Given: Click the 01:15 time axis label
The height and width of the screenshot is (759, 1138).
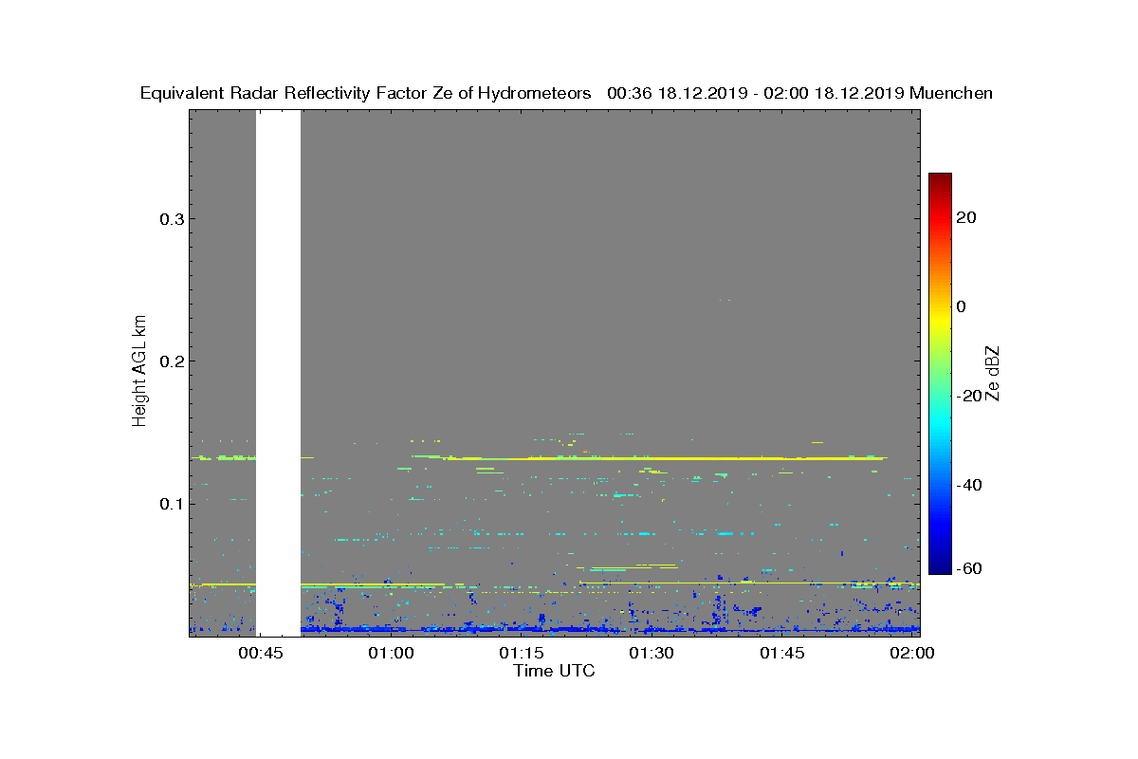Looking at the screenshot, I should [x=521, y=654].
